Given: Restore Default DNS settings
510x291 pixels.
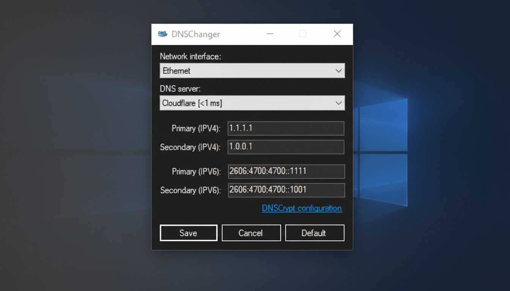Looking at the screenshot, I should pos(315,233).
